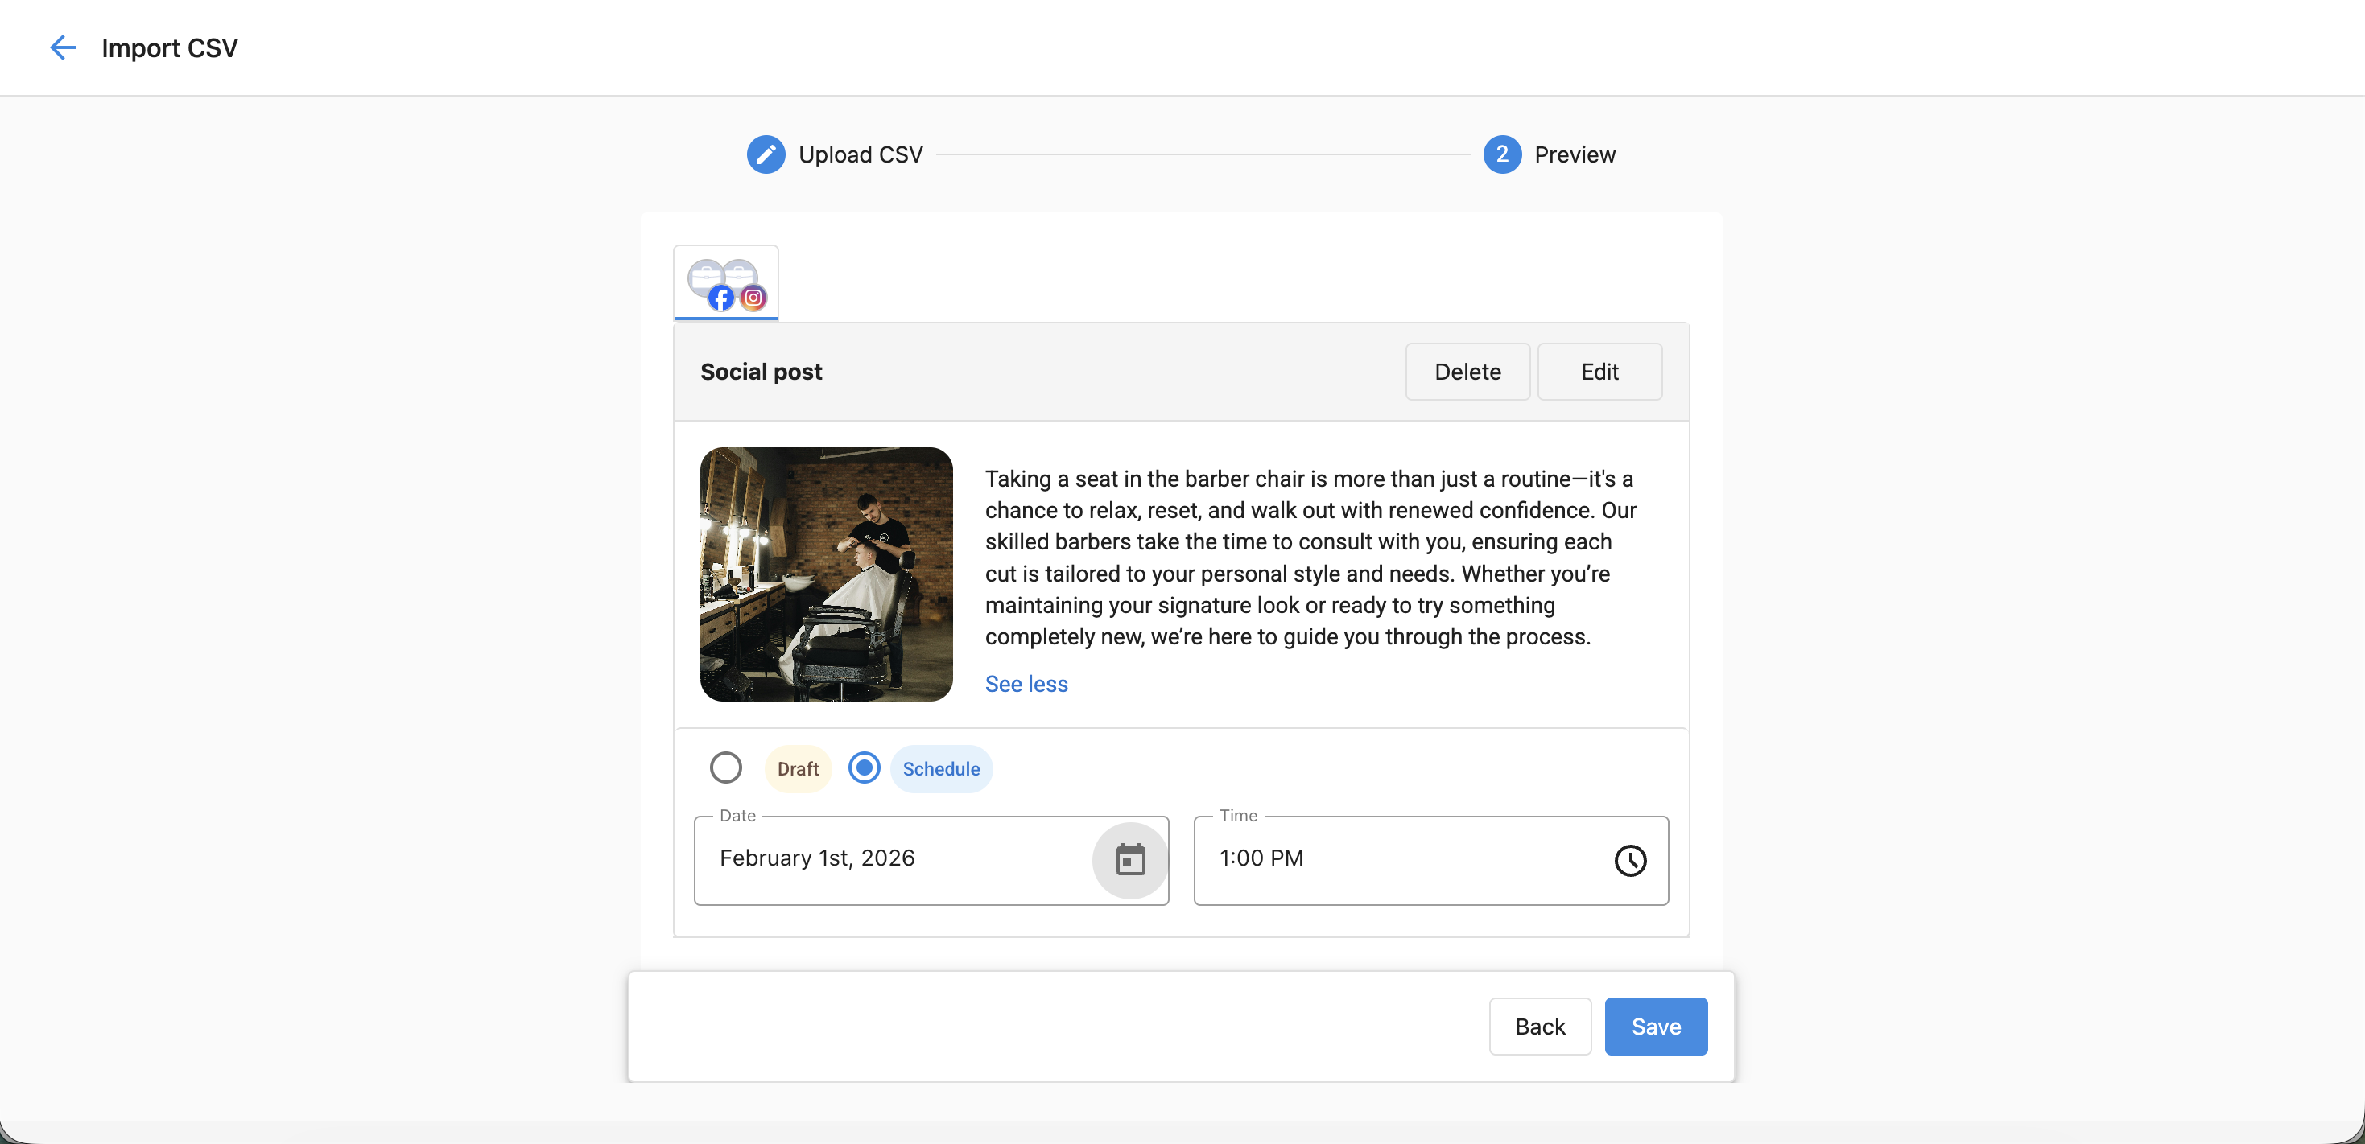Click the Draft label chip
This screenshot has width=2365, height=1144.
coord(797,769)
